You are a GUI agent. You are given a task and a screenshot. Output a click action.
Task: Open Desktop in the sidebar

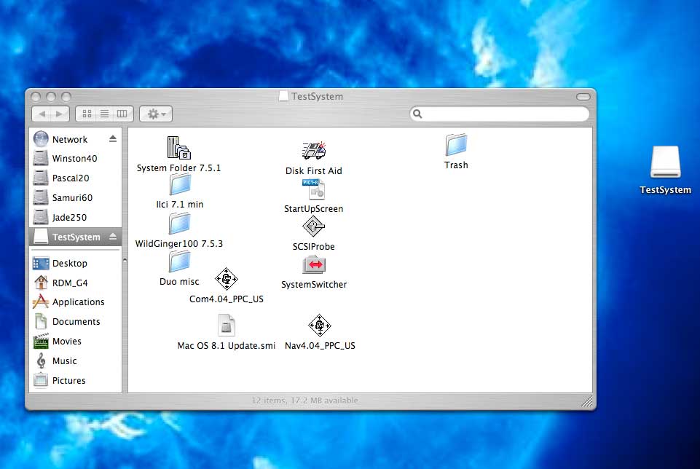(70, 264)
